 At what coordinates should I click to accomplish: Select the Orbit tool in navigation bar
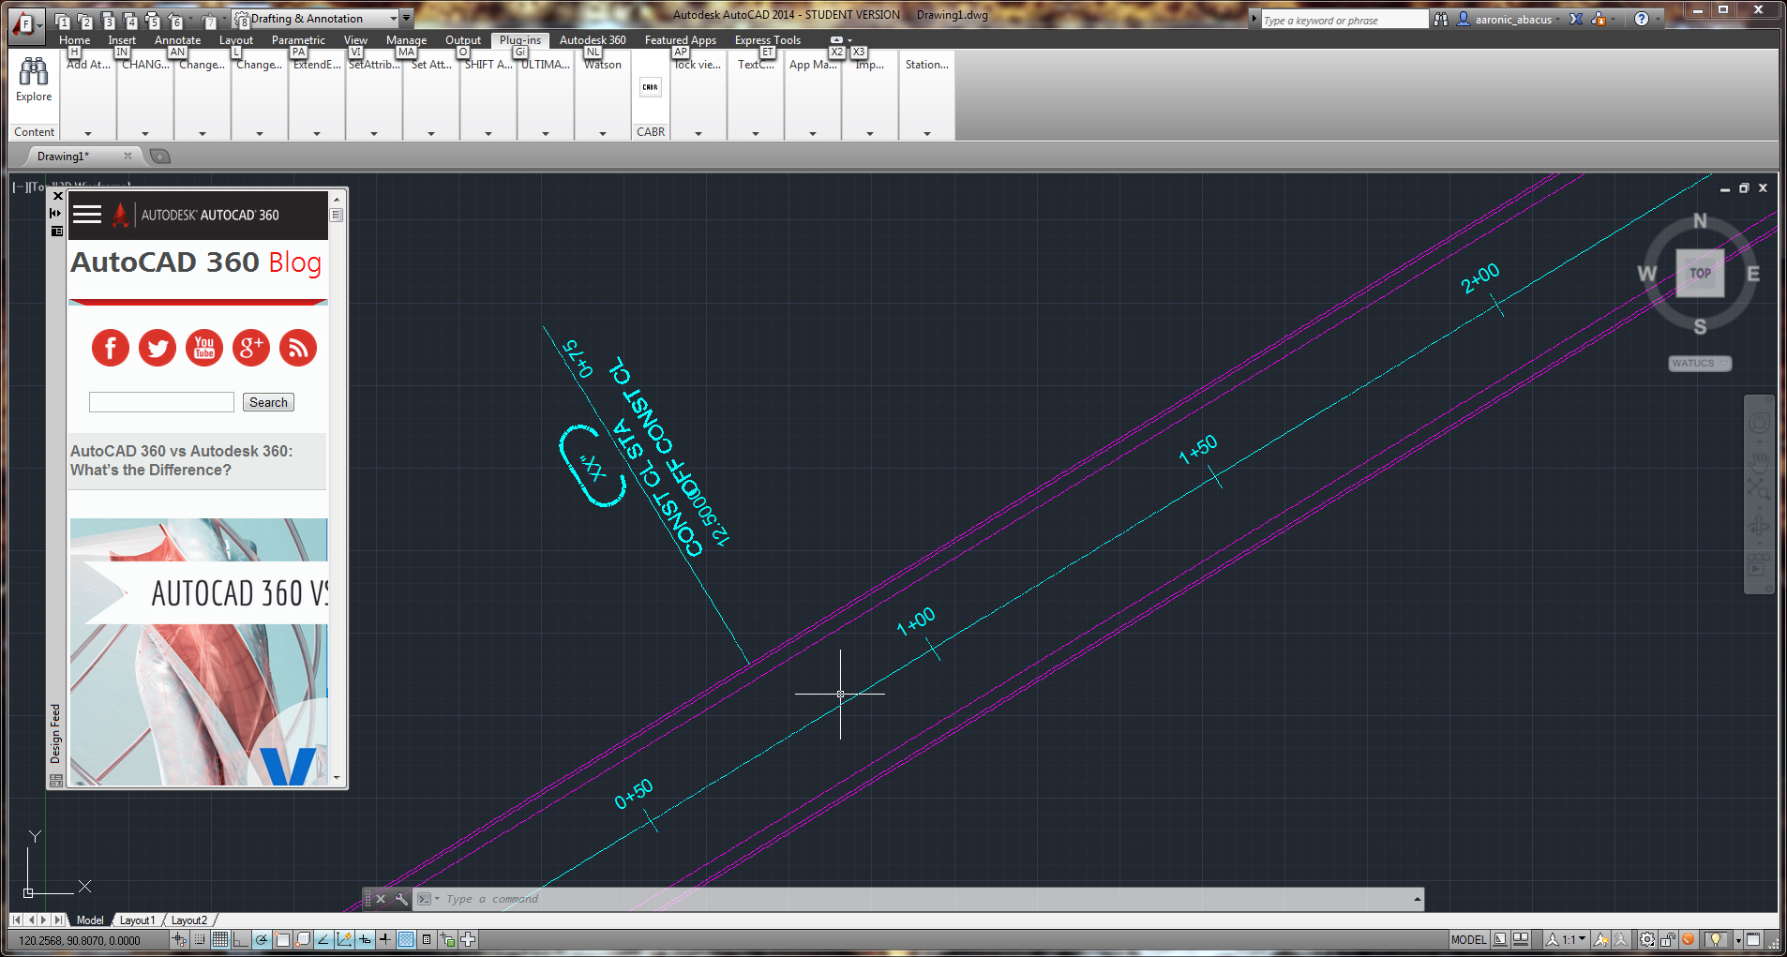tap(1759, 526)
